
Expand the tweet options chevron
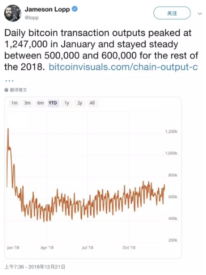pyautogui.click(x=200, y=14)
